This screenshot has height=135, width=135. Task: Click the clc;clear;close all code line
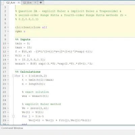pyautogui.click(x=31, y=27)
